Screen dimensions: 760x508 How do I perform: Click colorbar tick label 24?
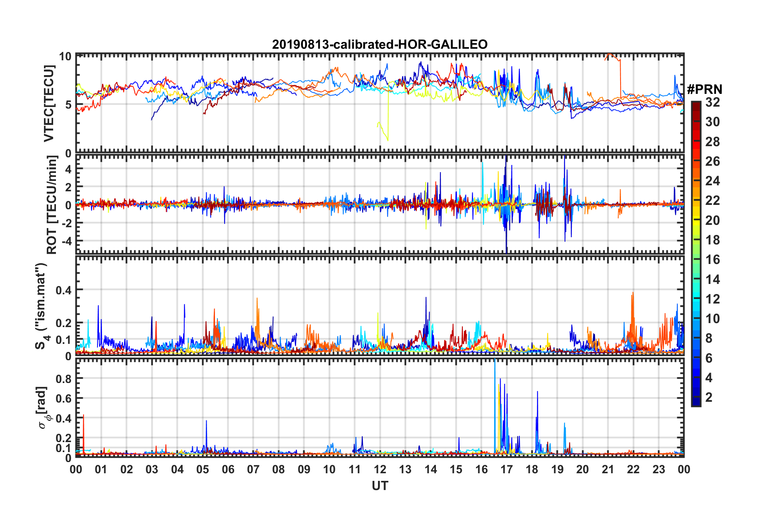coord(712,181)
